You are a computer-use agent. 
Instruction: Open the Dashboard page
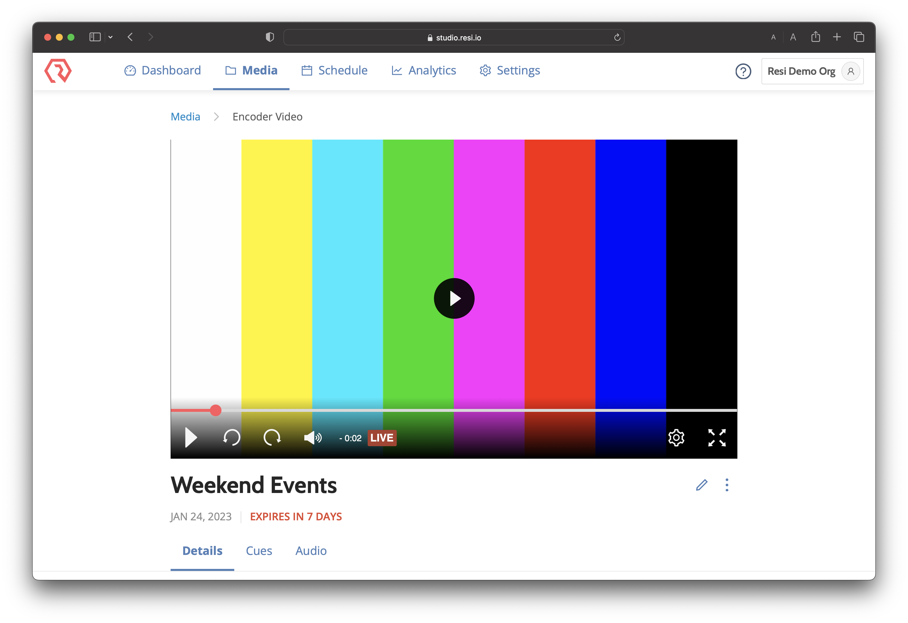162,70
